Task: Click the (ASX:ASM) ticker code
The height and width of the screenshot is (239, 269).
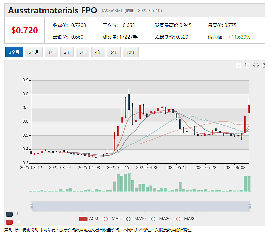Action: [x=112, y=11]
